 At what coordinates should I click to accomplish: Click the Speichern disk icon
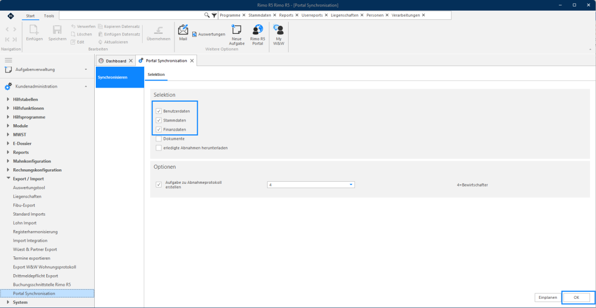[x=57, y=30]
